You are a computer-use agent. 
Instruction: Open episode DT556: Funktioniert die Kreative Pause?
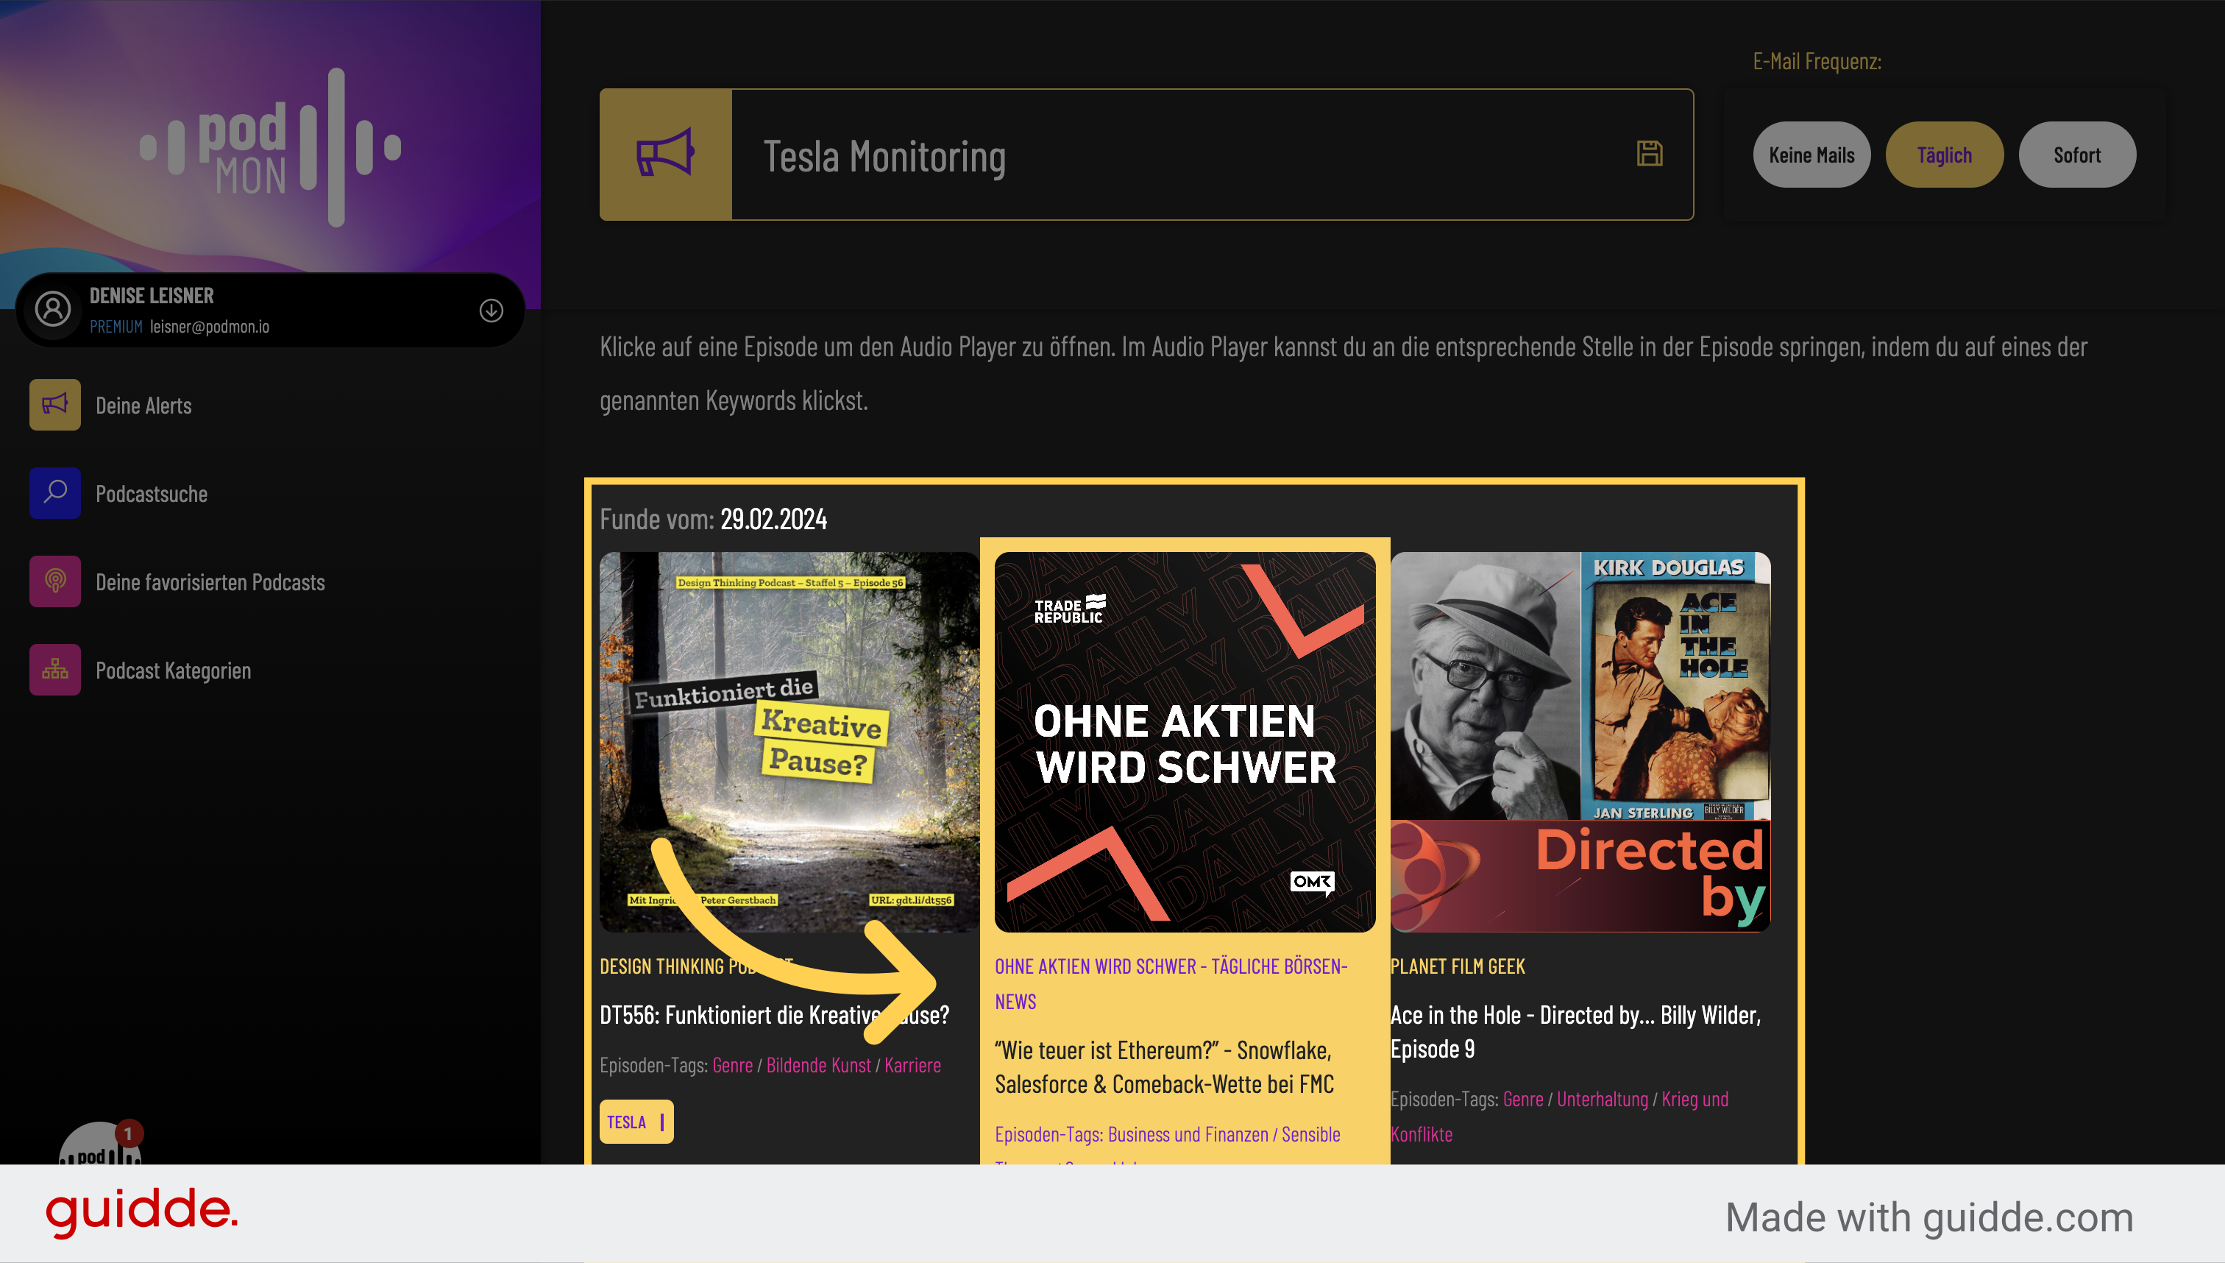tap(774, 1015)
